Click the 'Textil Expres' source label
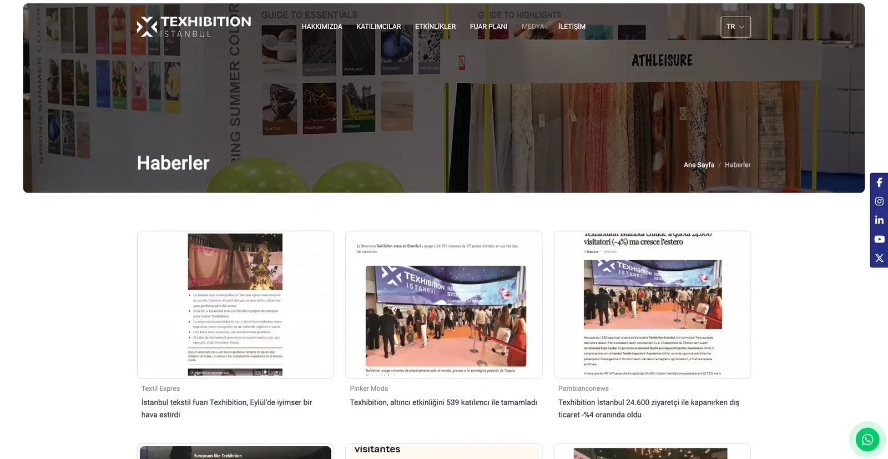Image resolution: width=888 pixels, height=459 pixels. click(160, 389)
